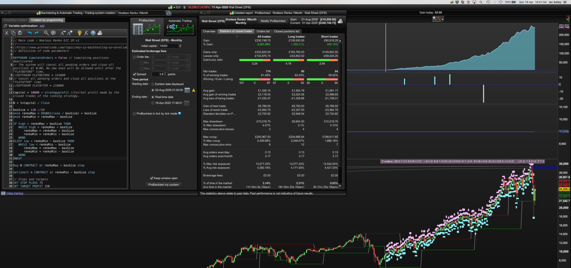Click ProBacktest my system button
The height and width of the screenshot is (268, 571).
[164, 185]
